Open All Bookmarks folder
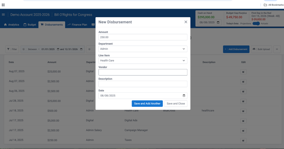This screenshot has width=284, height=149. coord(274,5)
